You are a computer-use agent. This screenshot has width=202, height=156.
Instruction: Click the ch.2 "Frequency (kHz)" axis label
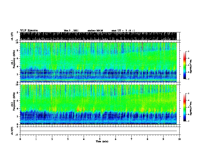click(x=14, y=101)
